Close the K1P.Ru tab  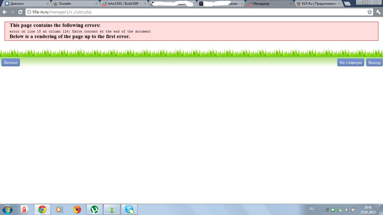coord(339,4)
